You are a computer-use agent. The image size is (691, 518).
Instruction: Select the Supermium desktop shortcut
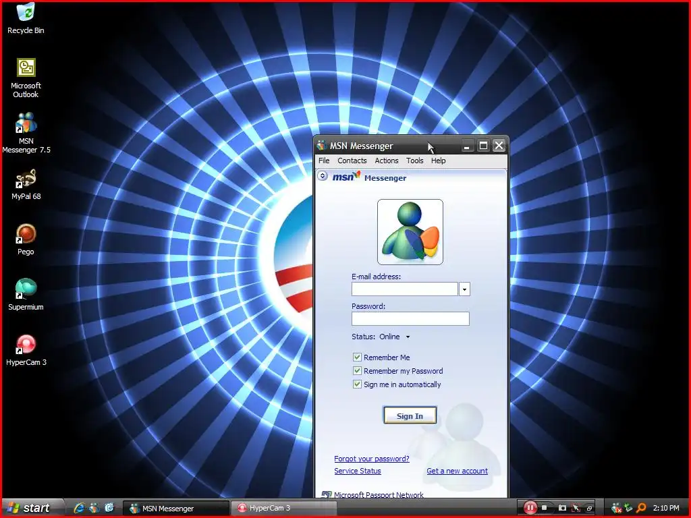26,294
